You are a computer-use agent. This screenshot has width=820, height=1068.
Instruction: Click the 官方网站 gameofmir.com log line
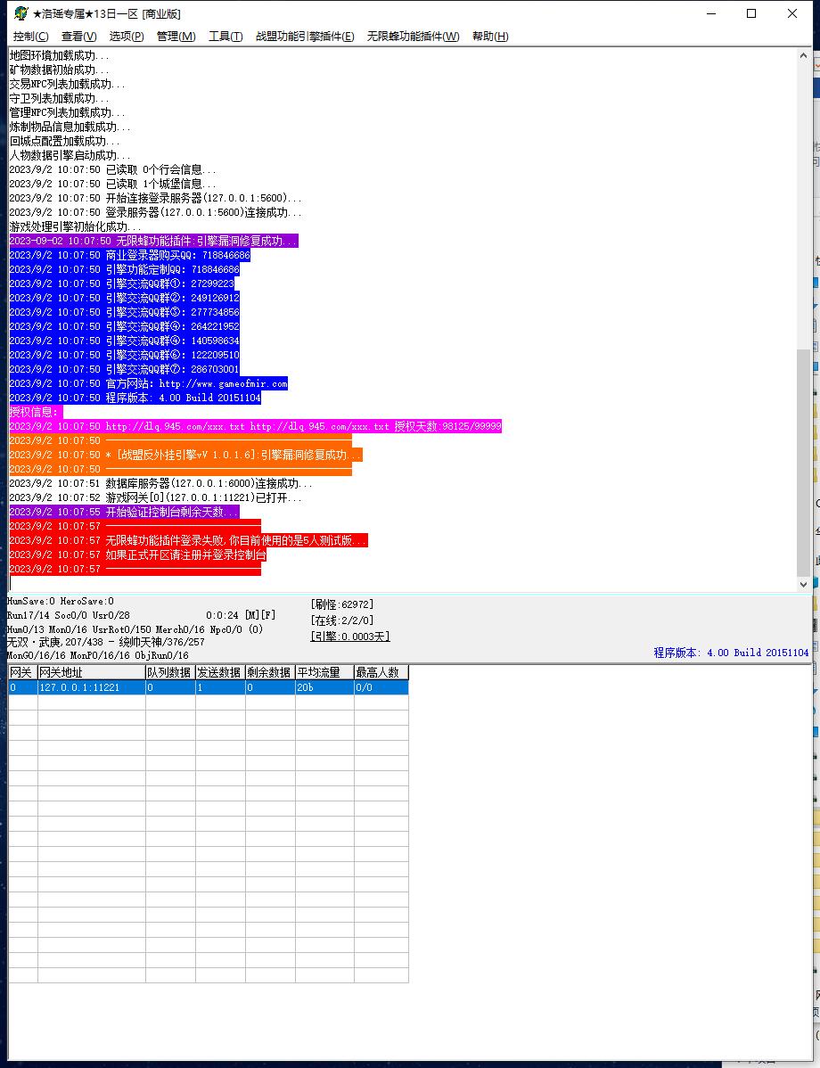point(149,383)
